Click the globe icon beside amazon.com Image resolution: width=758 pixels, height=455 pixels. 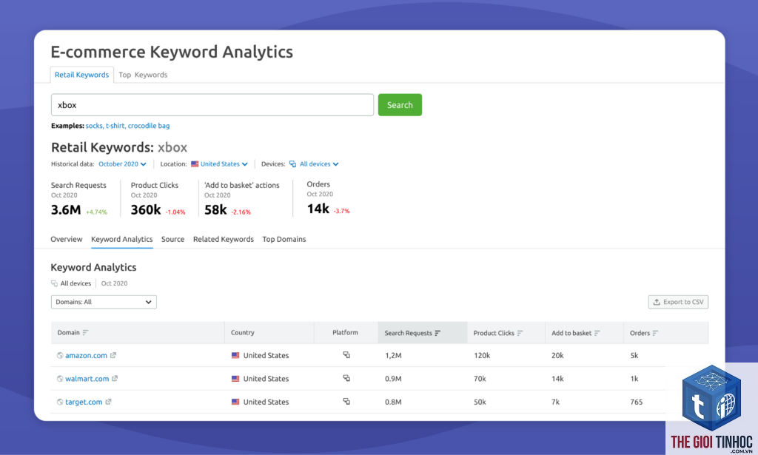pyautogui.click(x=60, y=356)
